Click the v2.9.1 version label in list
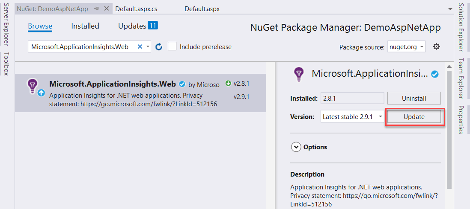The width and height of the screenshot is (470, 209). pos(241,97)
